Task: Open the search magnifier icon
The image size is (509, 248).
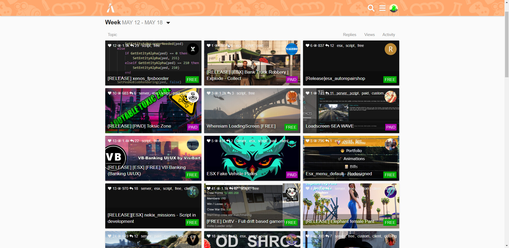Action: 371,8
